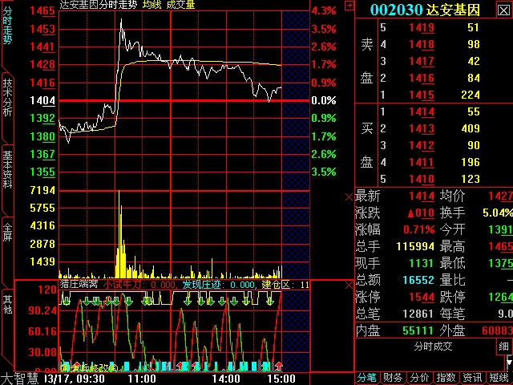
Task: Close the 达安基因 quote panel with the X box
Action: [x=504, y=10]
